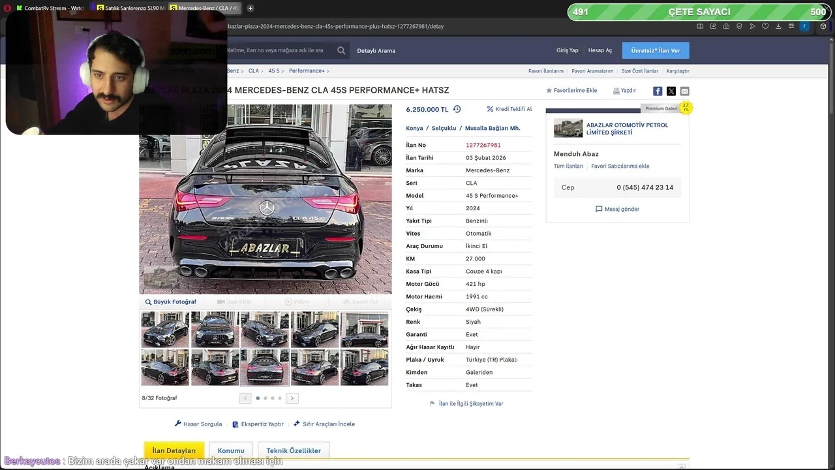The image size is (835, 470).
Task: Click the send arrow icon in address bar
Action: [752, 26]
